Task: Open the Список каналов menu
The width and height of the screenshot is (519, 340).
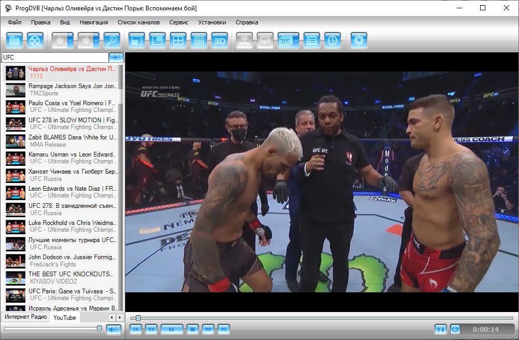Action: coord(139,22)
